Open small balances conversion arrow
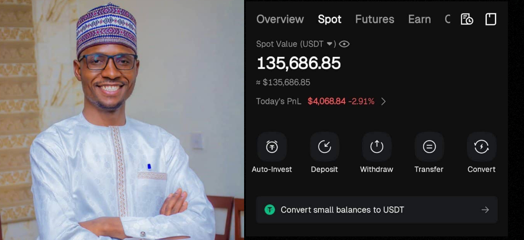Viewport: 524px width, 240px height. (x=485, y=210)
